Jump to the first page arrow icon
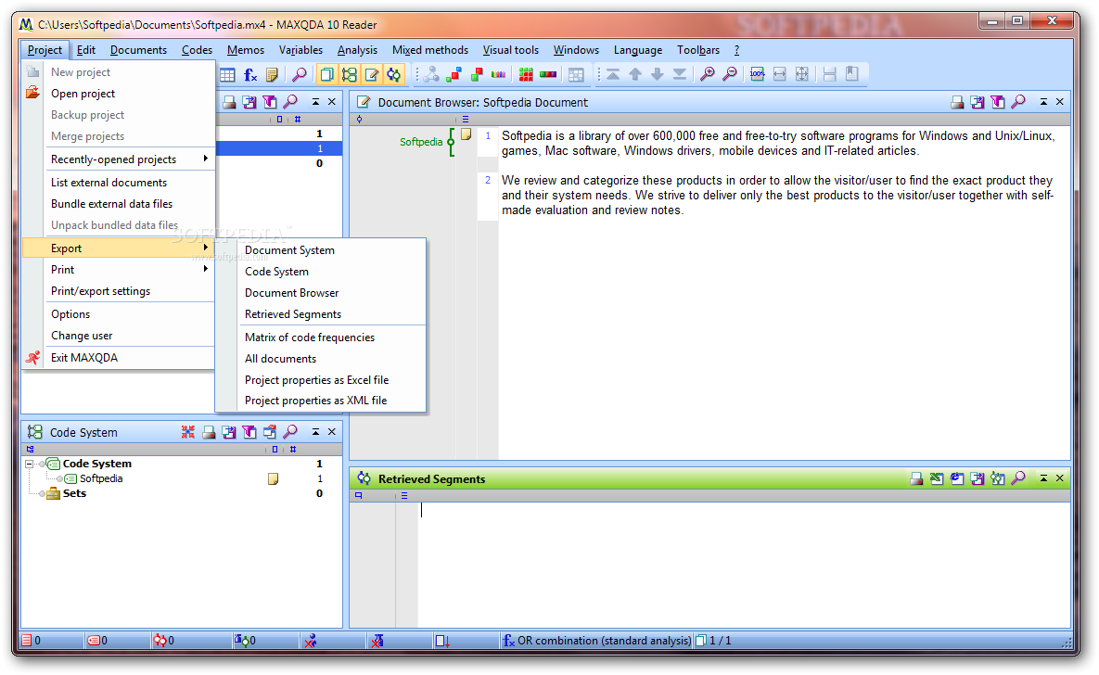 click(x=613, y=74)
